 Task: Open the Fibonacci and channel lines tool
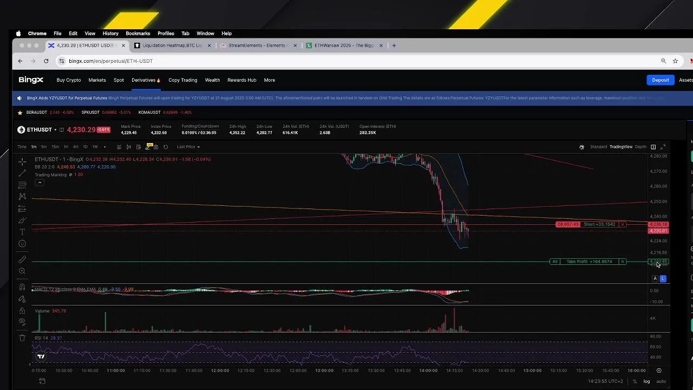coord(22,185)
